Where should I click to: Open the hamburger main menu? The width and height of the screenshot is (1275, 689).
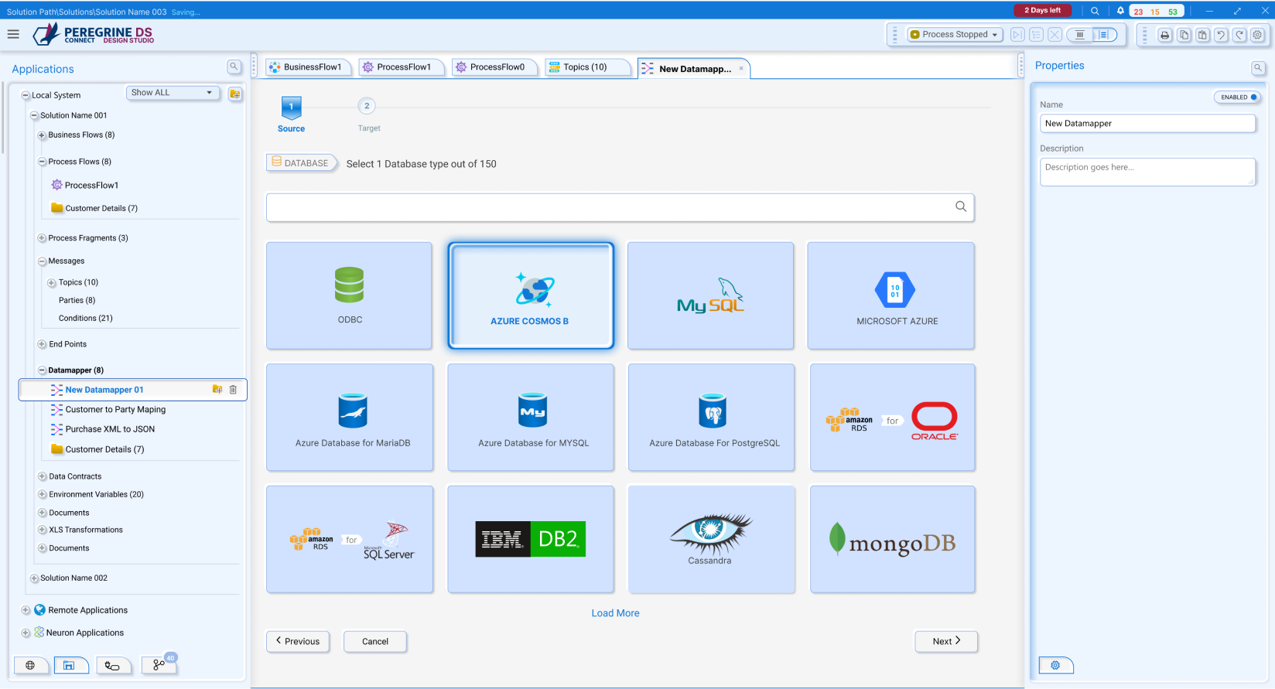pyautogui.click(x=13, y=34)
